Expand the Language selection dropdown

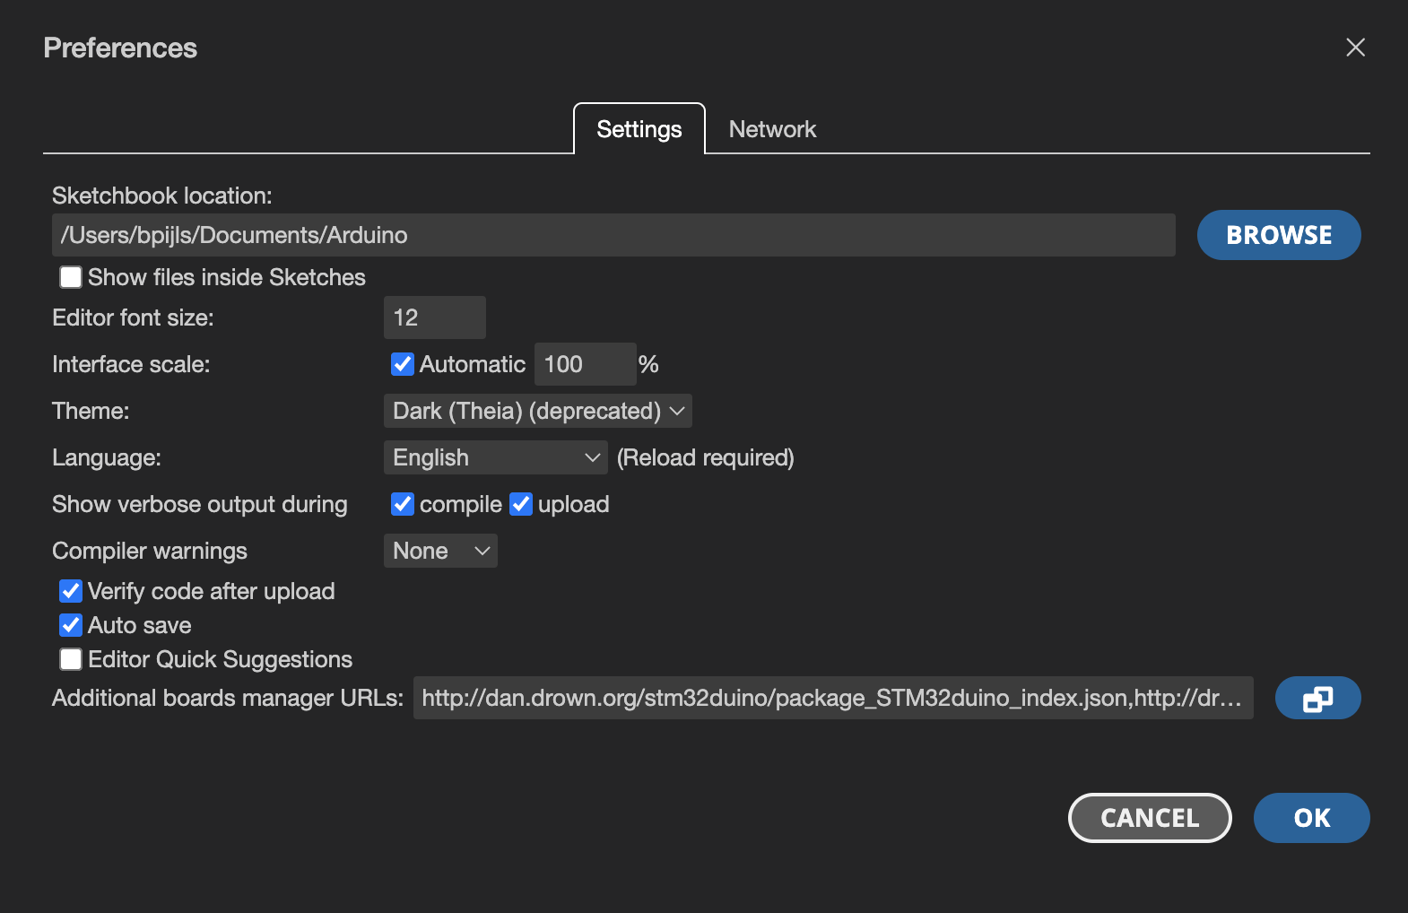[x=495, y=457]
